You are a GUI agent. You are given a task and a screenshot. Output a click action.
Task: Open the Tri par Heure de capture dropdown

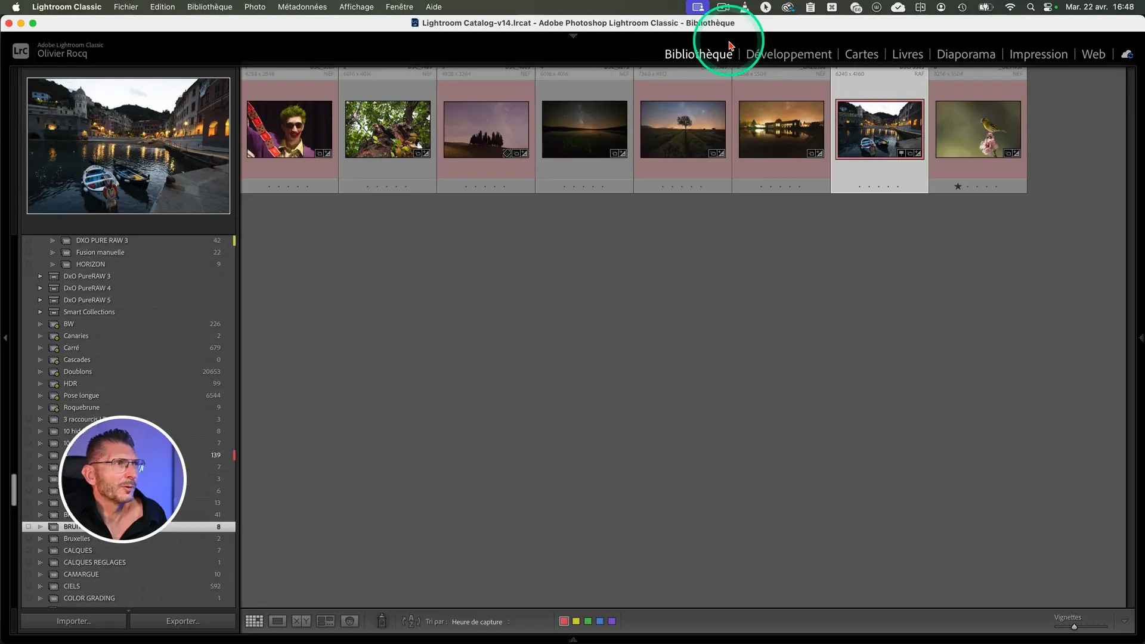pos(481,622)
